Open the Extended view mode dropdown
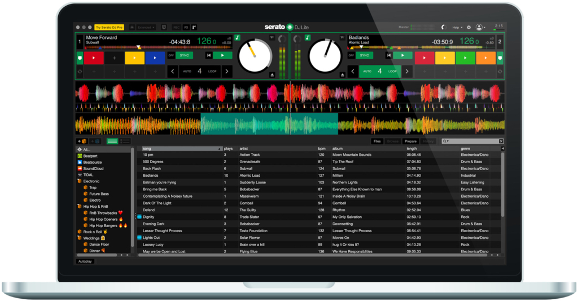This screenshot has height=301, width=578. (x=146, y=27)
